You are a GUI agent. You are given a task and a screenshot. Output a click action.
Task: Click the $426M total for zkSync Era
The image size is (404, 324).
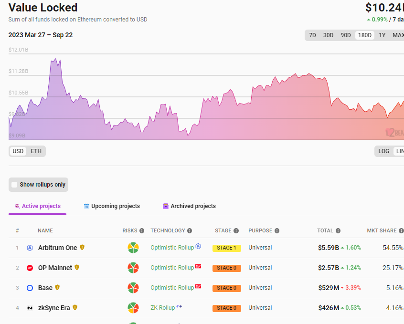coord(329,308)
